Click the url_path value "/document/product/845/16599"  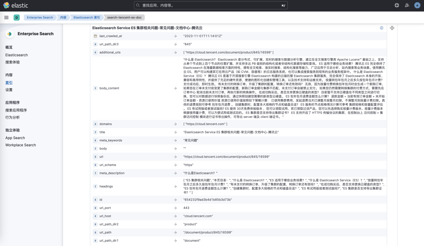(x=208, y=233)
